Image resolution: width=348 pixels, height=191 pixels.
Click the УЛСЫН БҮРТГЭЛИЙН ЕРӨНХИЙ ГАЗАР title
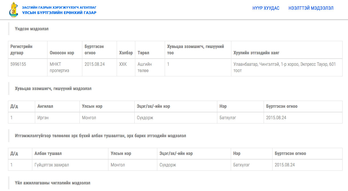(59, 13)
